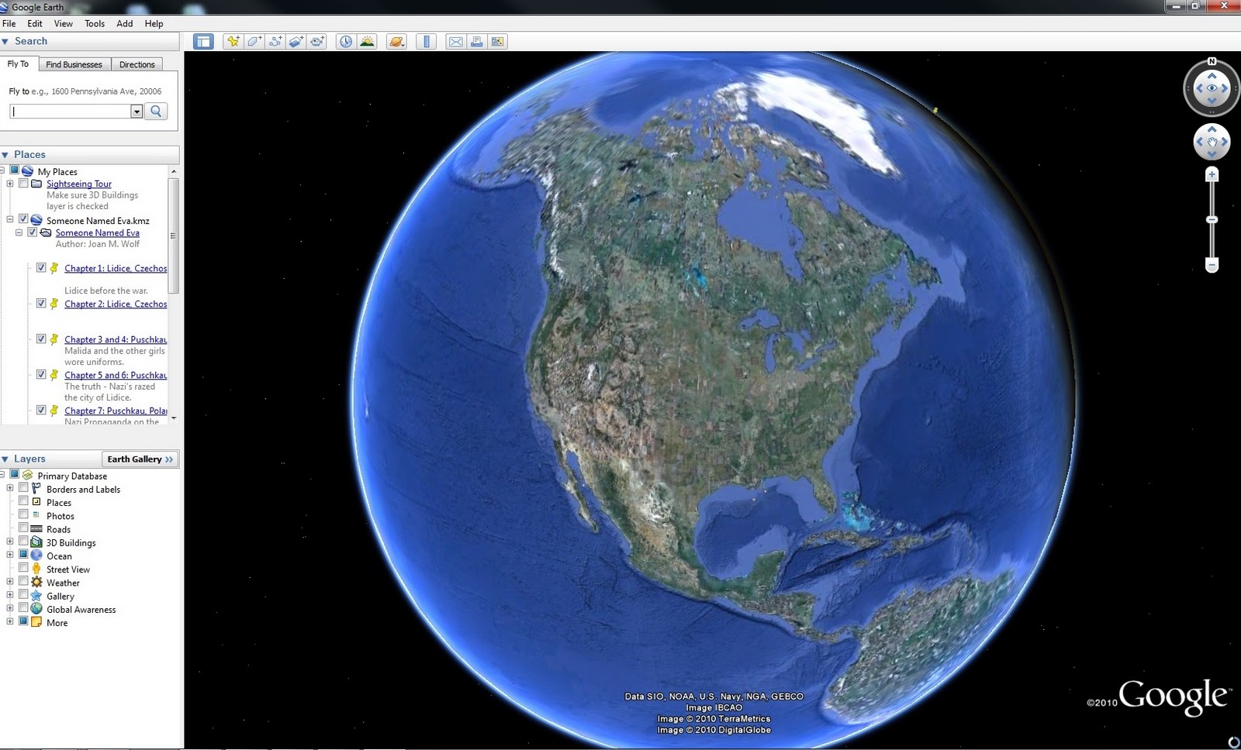Open Chapter 1: Lidice, Czechoslovakia link
Screen dimensions: 1241x750
(x=115, y=268)
